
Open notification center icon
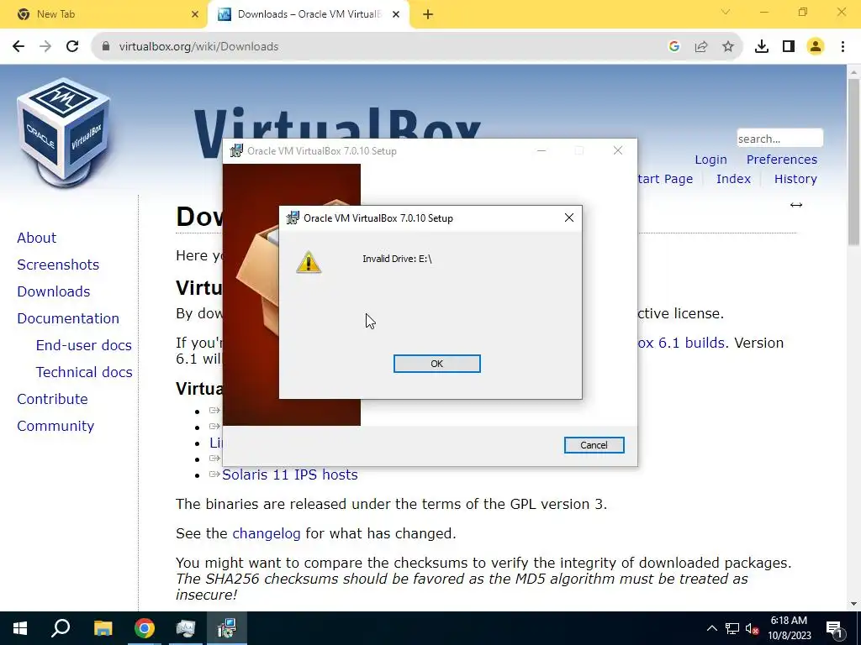click(x=834, y=628)
